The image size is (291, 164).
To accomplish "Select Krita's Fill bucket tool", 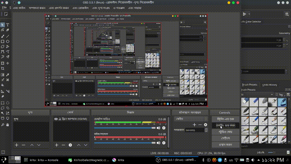I will pos(3,85).
